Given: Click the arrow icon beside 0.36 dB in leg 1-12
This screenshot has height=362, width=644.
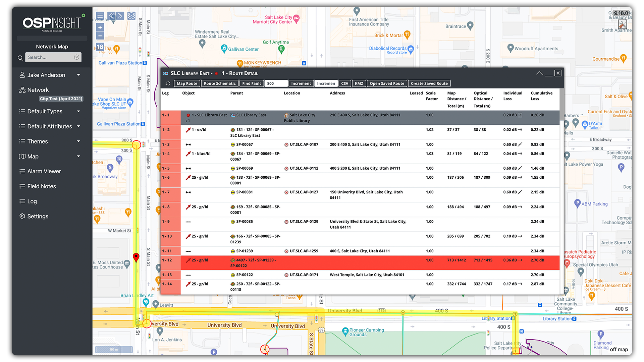Looking at the screenshot, I should (x=520, y=260).
